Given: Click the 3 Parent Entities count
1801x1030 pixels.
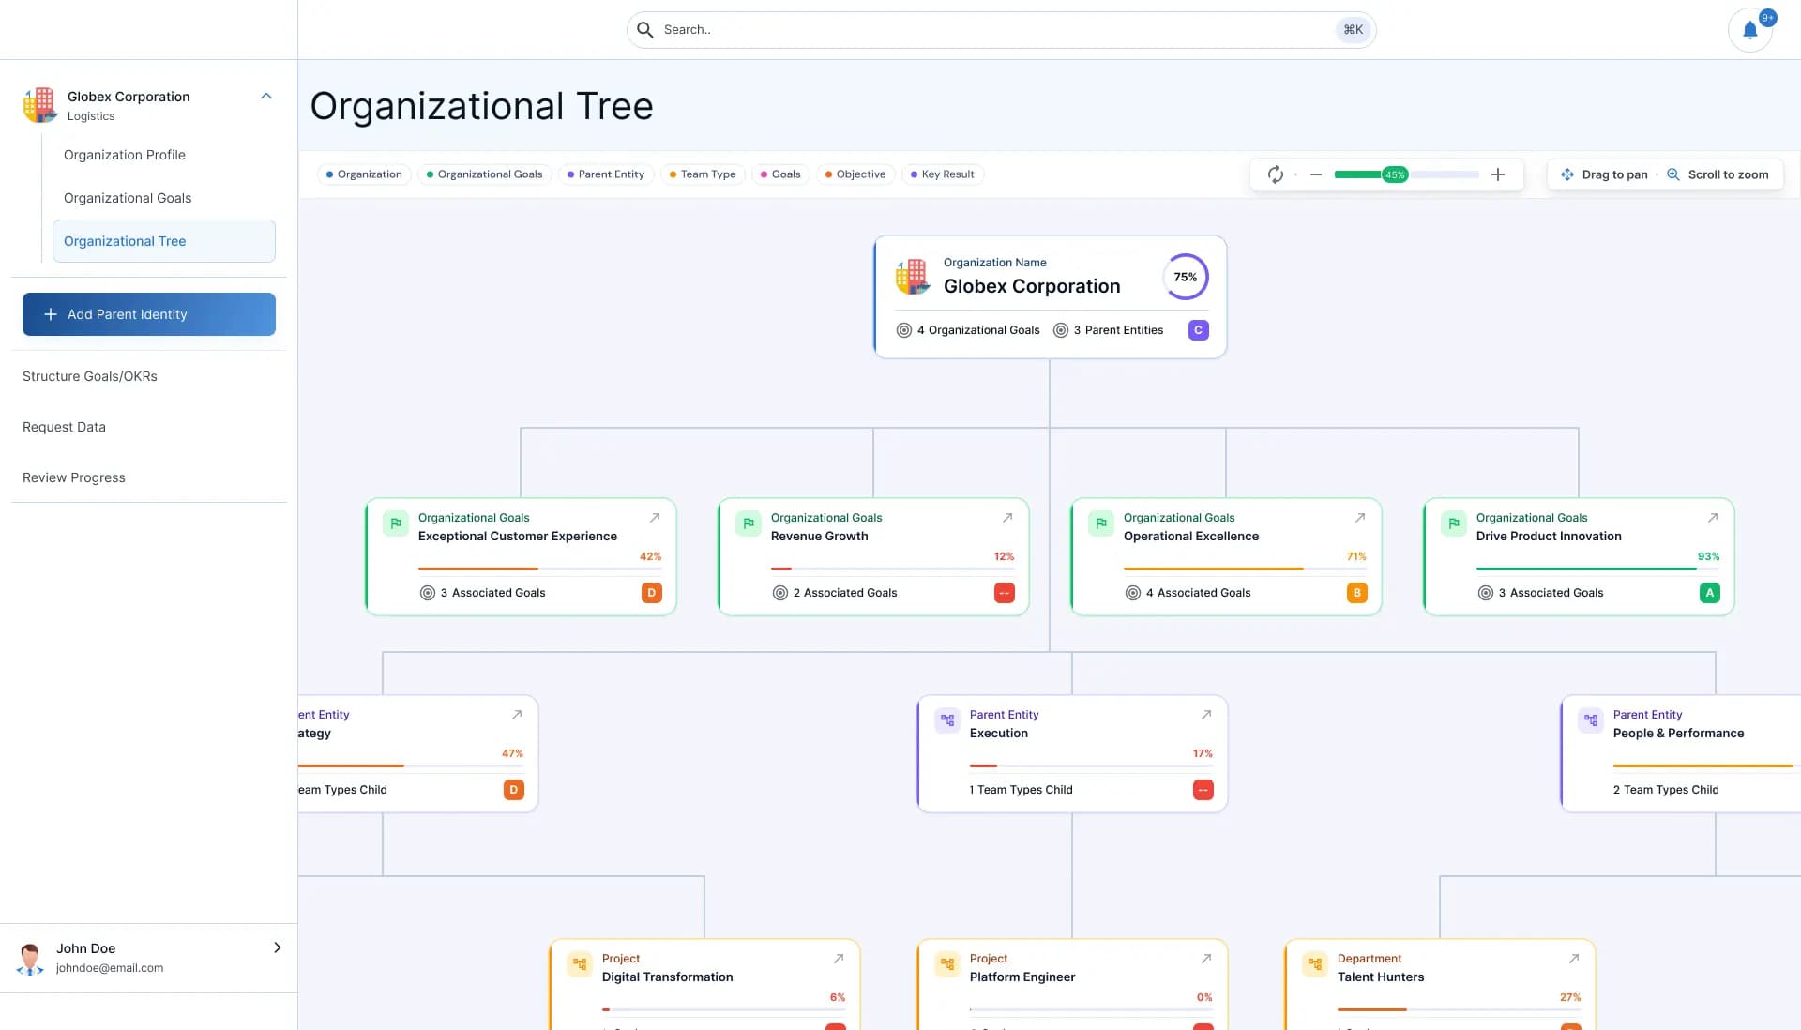Looking at the screenshot, I should [1109, 330].
